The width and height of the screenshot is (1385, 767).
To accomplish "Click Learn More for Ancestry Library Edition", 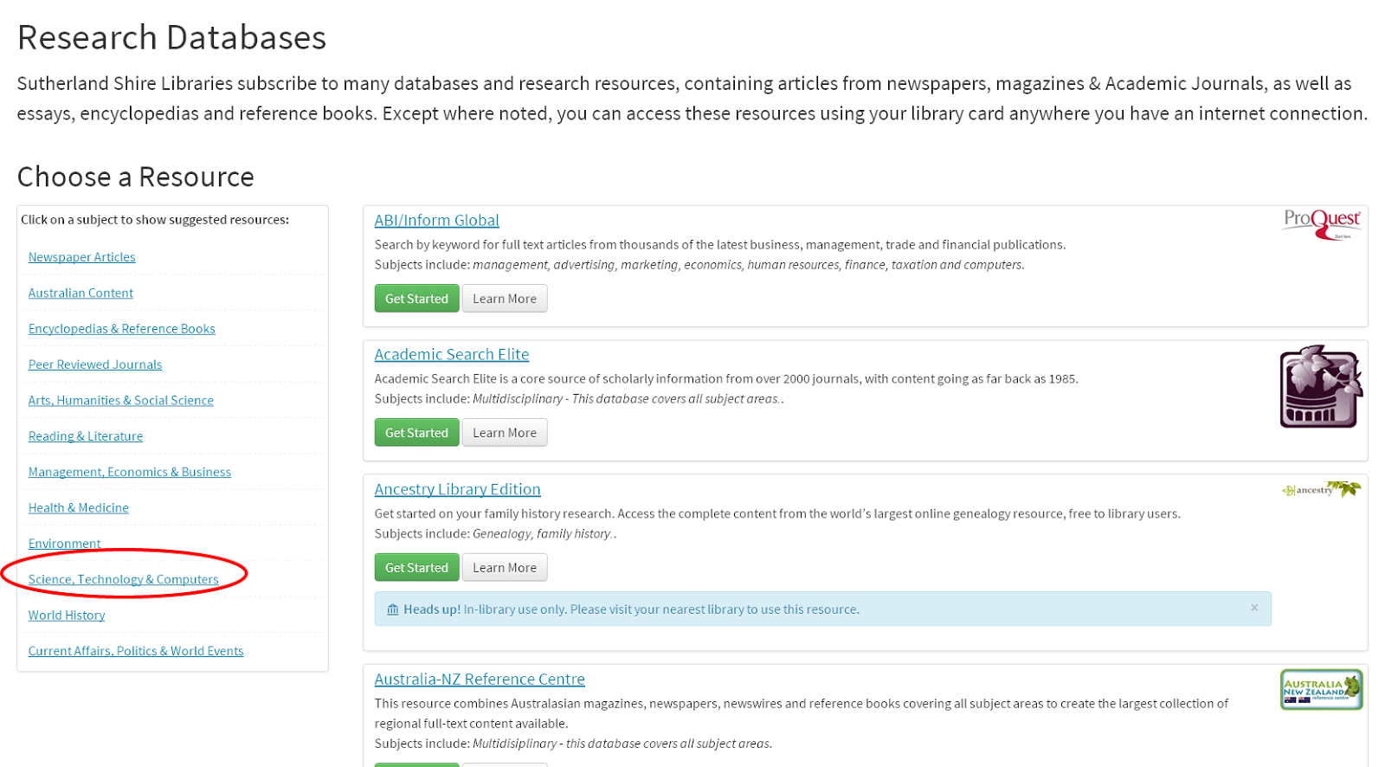I will point(505,568).
